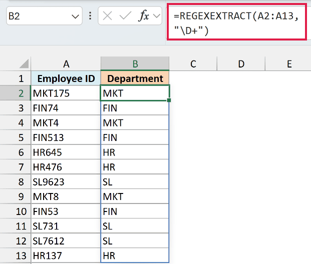This screenshot has height=264, width=311.
Task: Select row 5 header
Action: pos(16,137)
